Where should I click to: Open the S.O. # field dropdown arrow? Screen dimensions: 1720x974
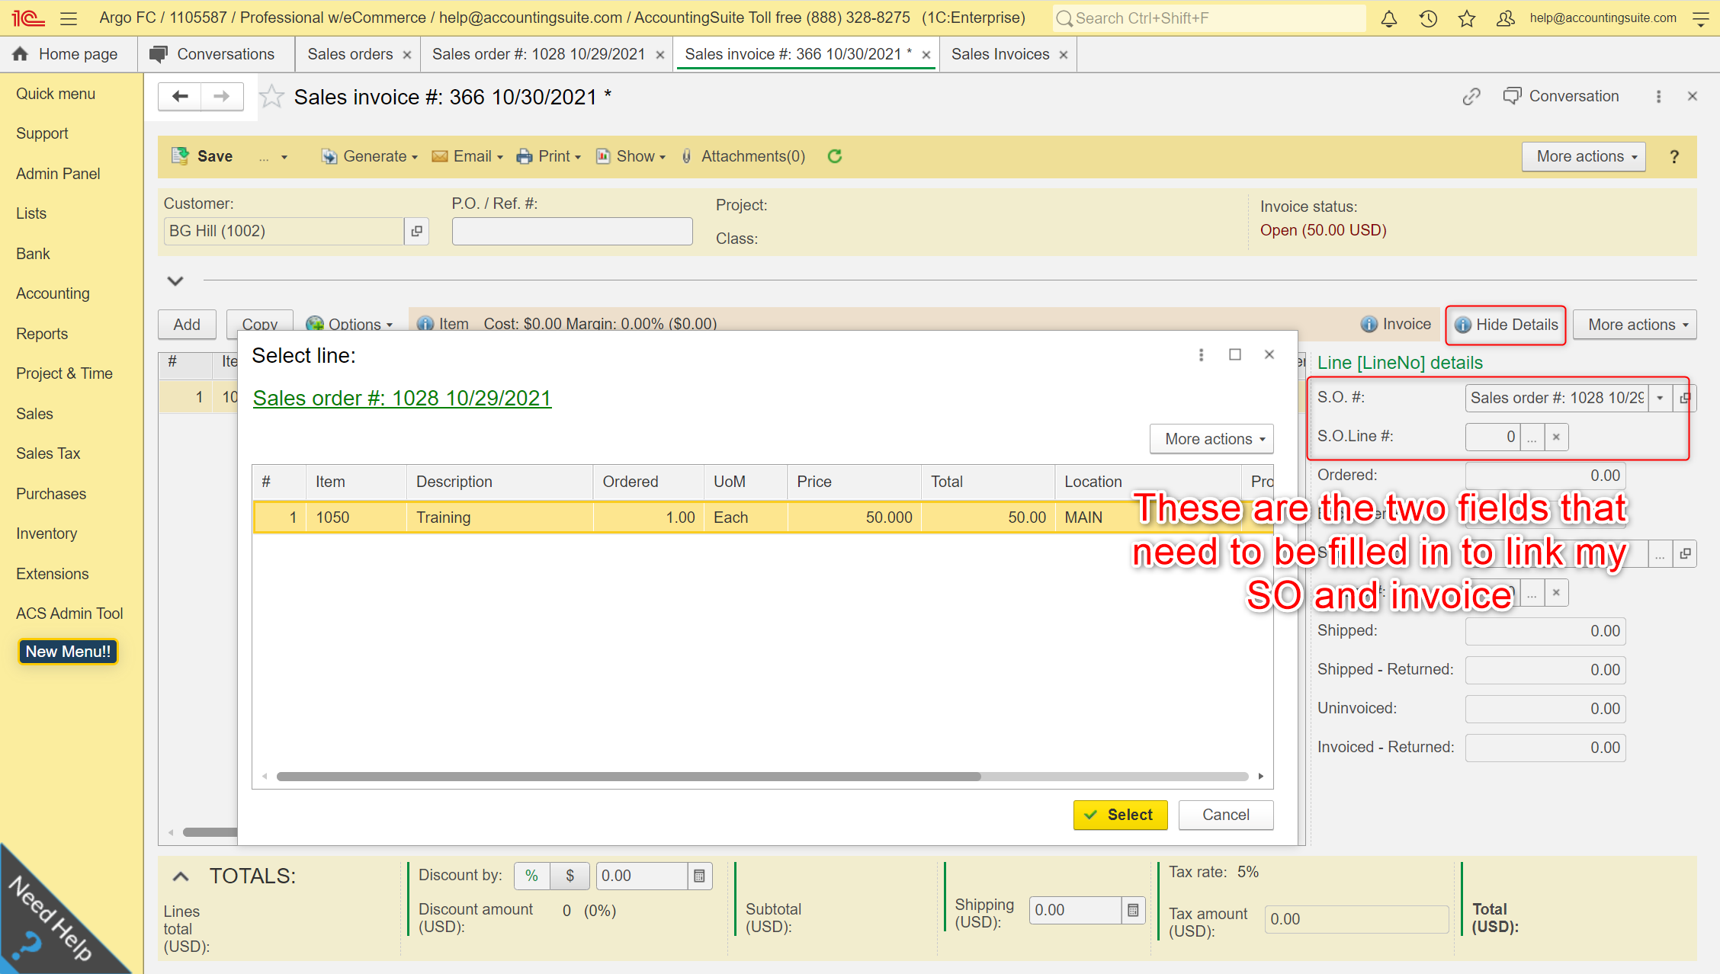[x=1661, y=398]
